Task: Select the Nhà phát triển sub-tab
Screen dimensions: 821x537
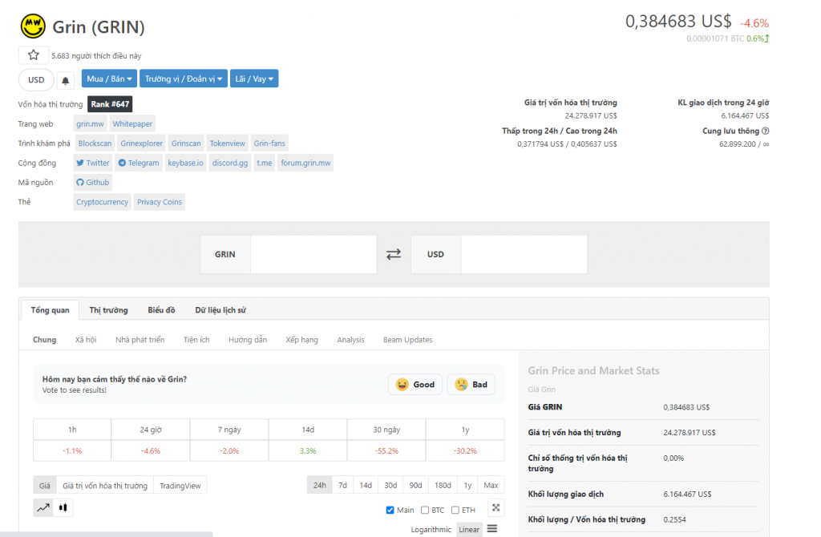Action: [x=140, y=340]
